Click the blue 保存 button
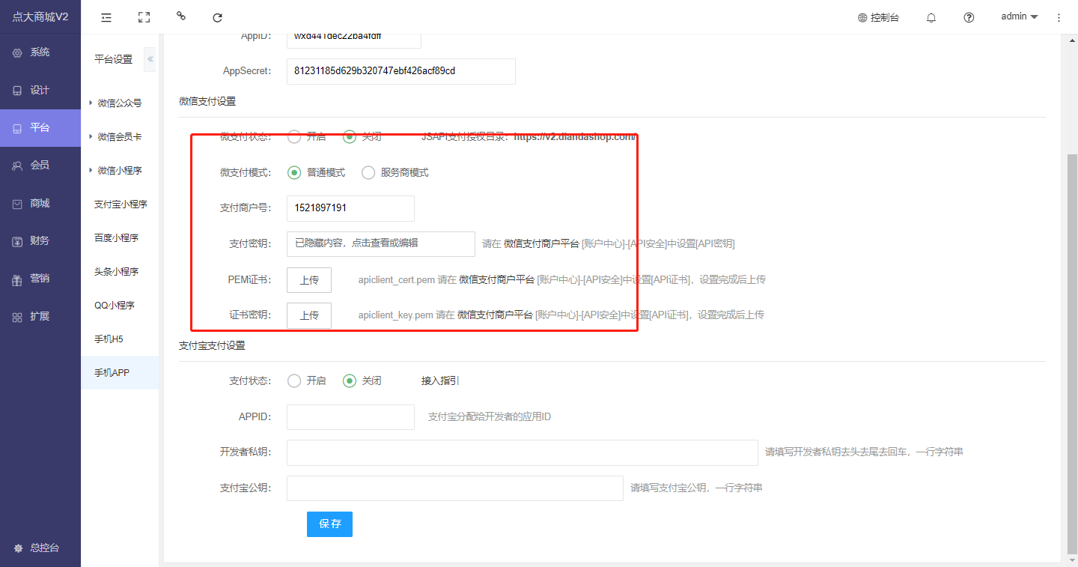 point(329,524)
